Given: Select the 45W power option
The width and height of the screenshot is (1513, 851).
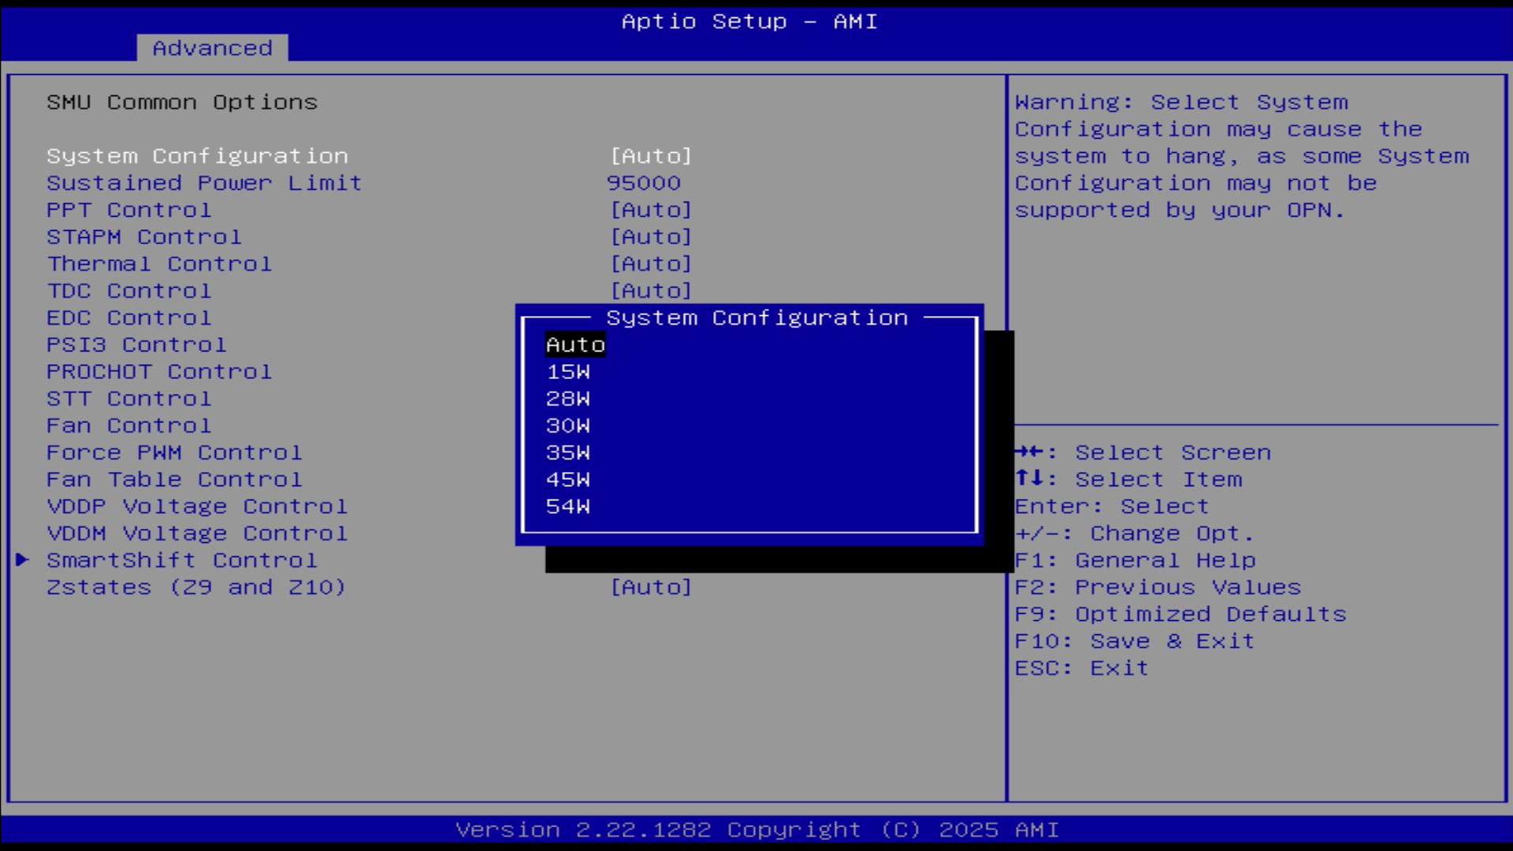Looking at the screenshot, I should point(567,480).
